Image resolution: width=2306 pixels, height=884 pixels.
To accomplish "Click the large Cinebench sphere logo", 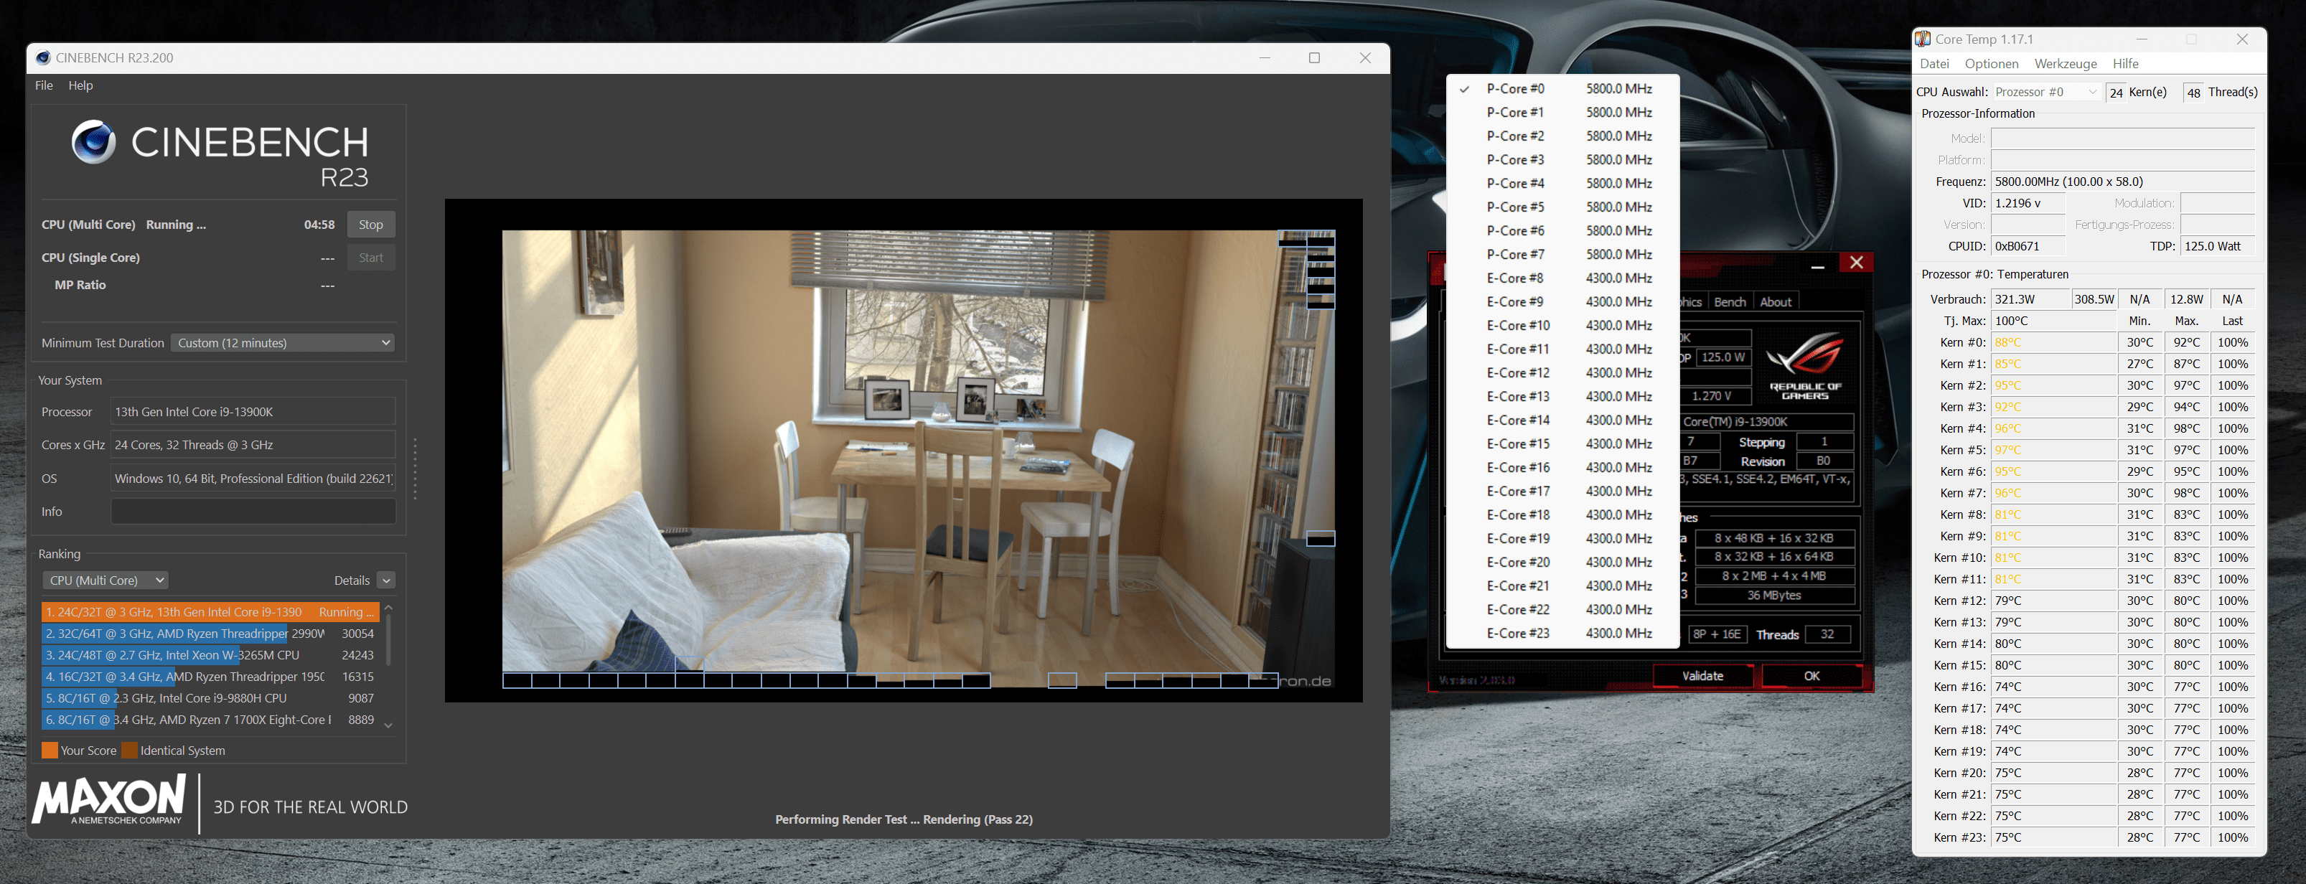I will 94,142.
